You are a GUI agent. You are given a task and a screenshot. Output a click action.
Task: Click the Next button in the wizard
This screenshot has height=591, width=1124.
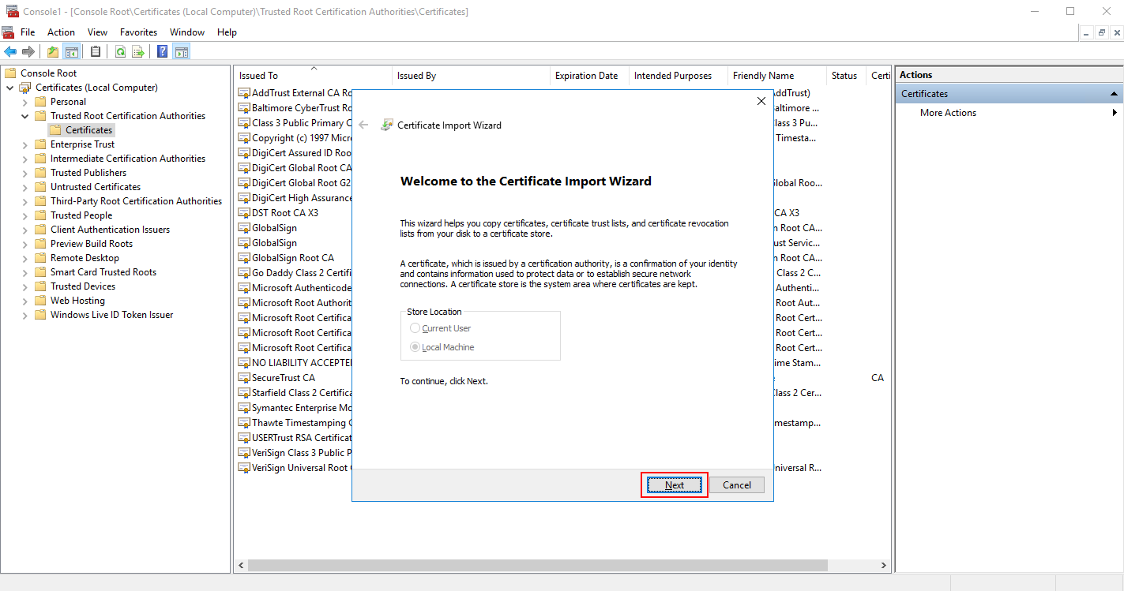coord(674,484)
